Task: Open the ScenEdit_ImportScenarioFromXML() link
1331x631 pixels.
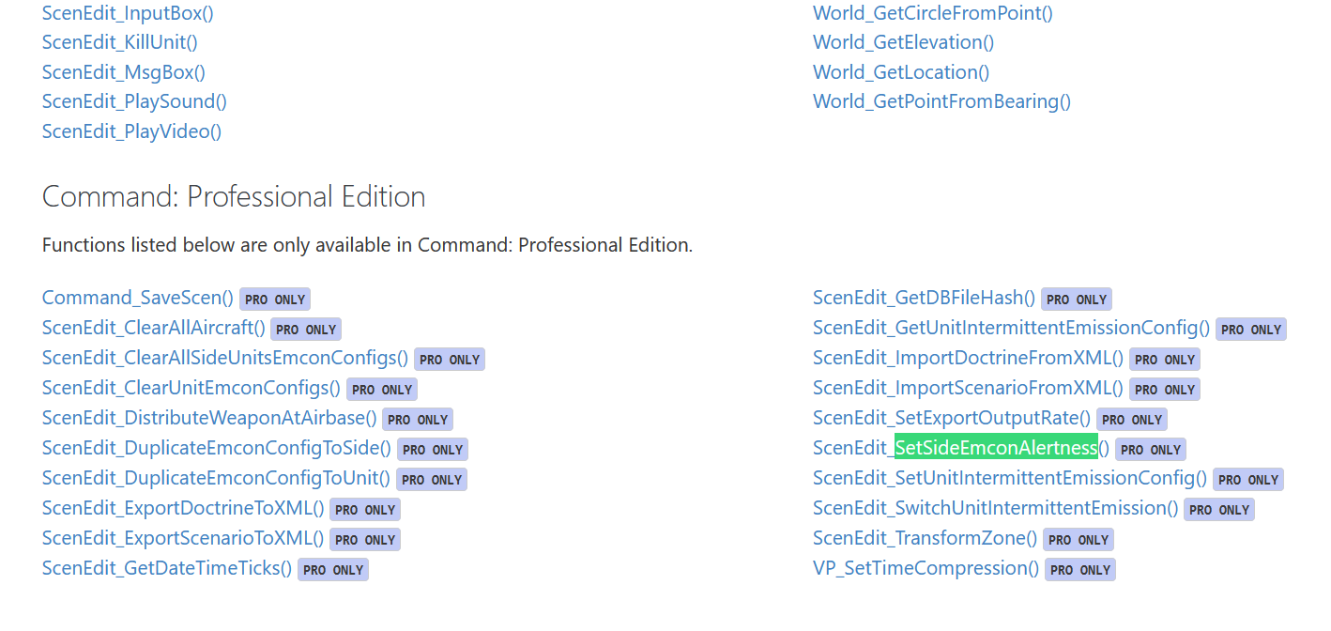Action: pyautogui.click(x=968, y=388)
